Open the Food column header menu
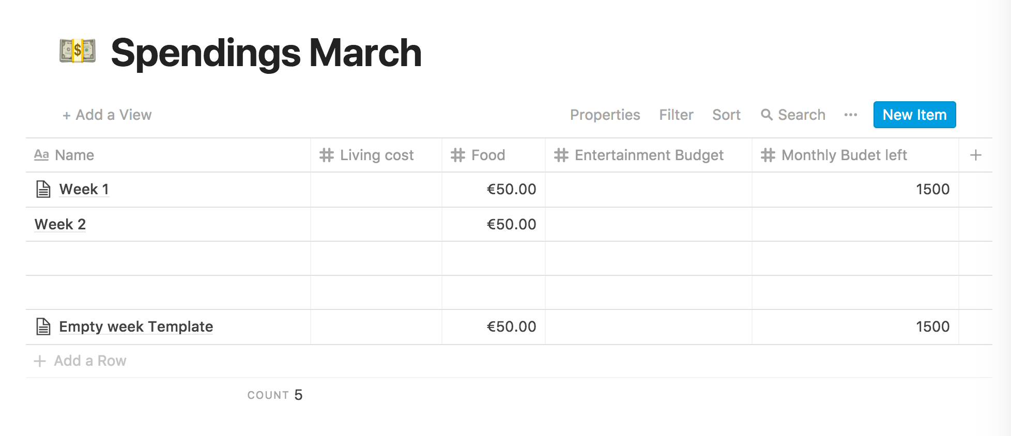The height and width of the screenshot is (436, 1011). pos(494,155)
